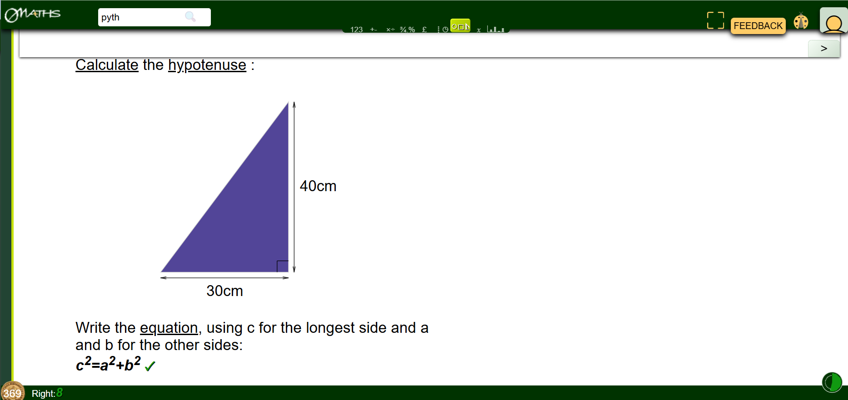848x400 pixels.
Task: Enter fullscreen with the bracket icon
Action: (715, 20)
